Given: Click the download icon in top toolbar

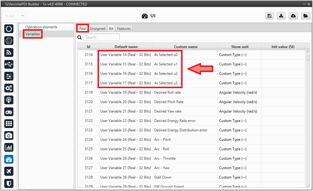Looking at the screenshot, I should click(x=281, y=16).
